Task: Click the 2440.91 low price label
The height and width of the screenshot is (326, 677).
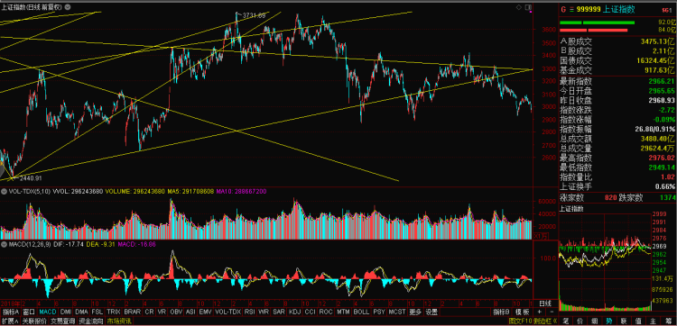Action: coord(31,177)
